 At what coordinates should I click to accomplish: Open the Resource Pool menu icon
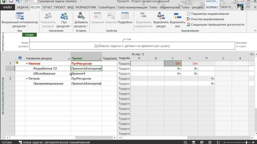pyautogui.click(x=64, y=16)
